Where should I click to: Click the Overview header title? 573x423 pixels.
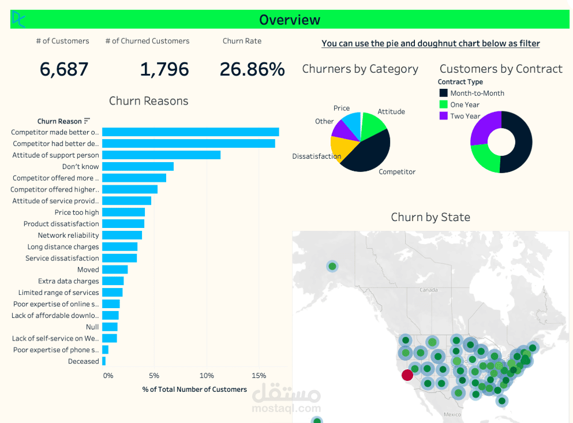(x=290, y=20)
